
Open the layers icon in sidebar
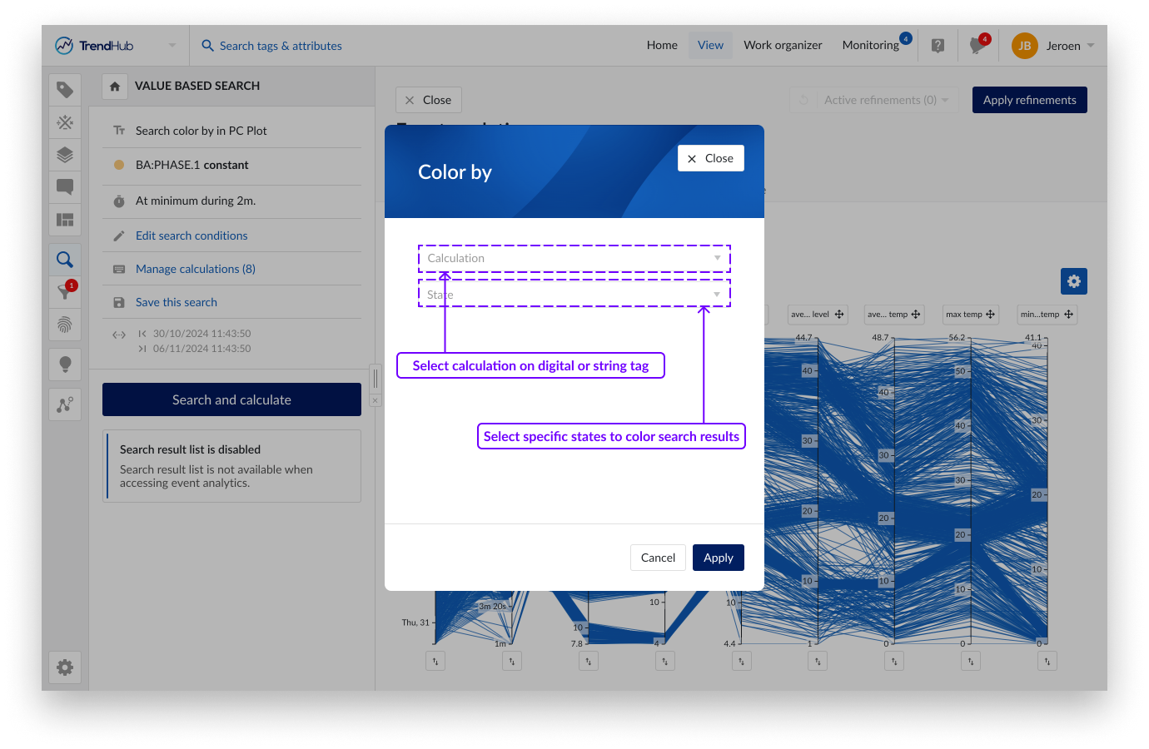(x=65, y=155)
